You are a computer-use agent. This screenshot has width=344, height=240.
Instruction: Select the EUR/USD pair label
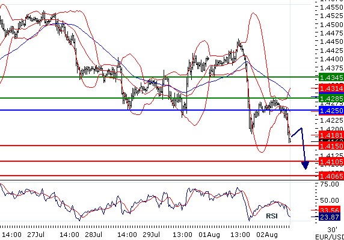click(330, 237)
